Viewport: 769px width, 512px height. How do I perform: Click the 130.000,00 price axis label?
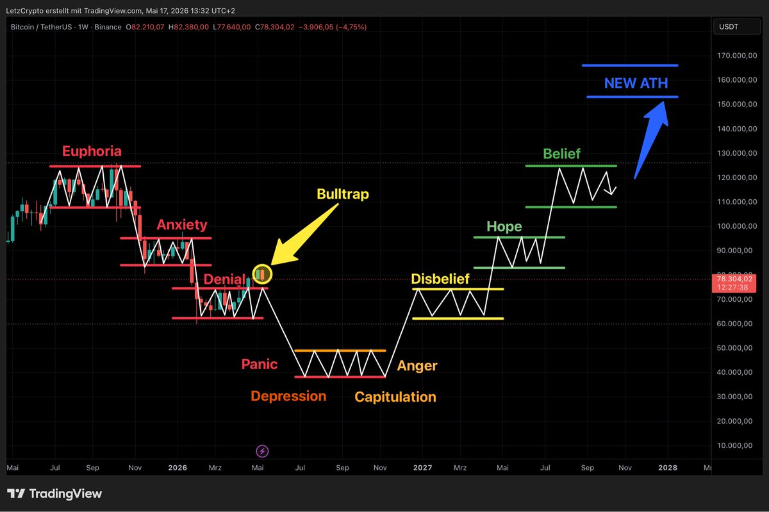[738, 153]
